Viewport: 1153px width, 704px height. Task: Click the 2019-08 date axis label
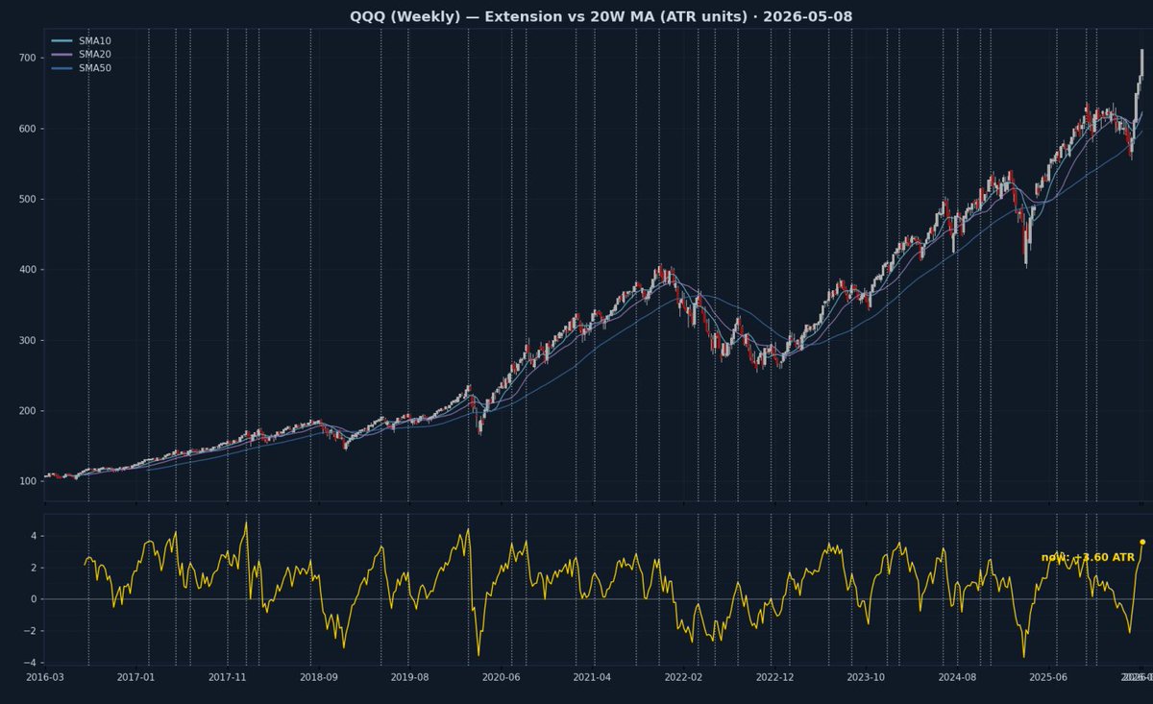point(409,677)
